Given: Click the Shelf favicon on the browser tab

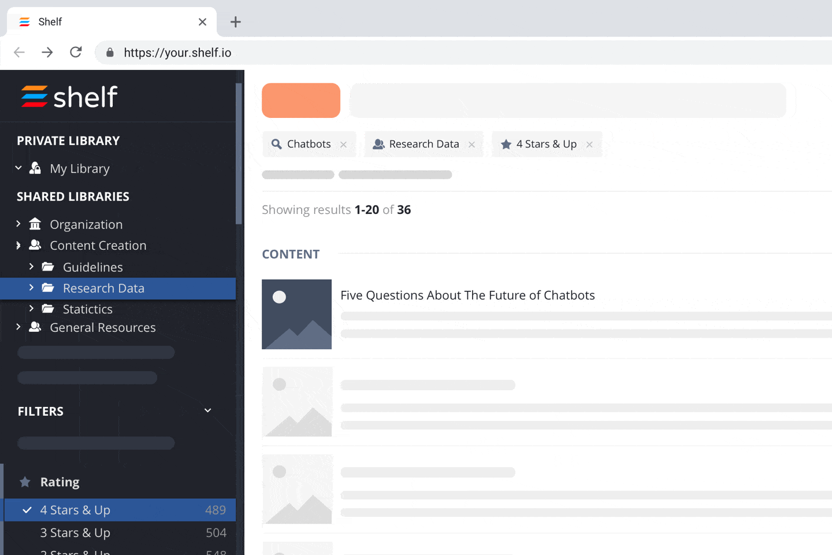Looking at the screenshot, I should pyautogui.click(x=24, y=22).
